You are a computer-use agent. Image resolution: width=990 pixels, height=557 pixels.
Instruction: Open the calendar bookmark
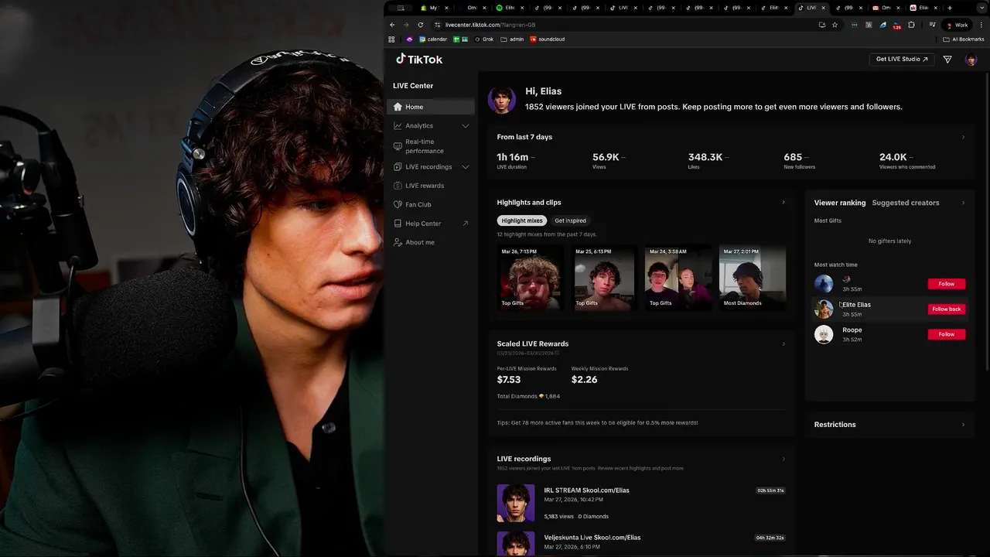coord(433,39)
